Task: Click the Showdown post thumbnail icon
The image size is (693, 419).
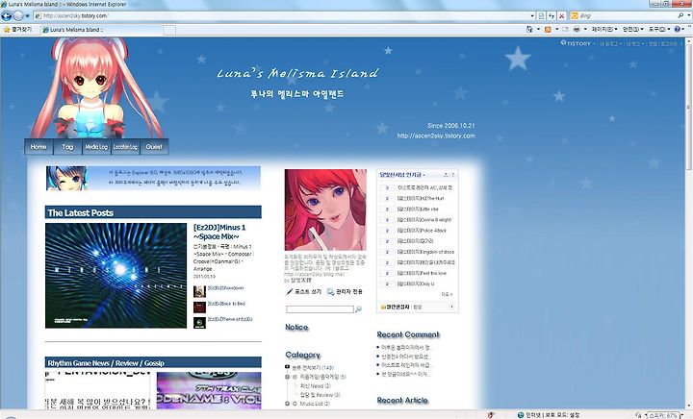Action: tap(199, 291)
